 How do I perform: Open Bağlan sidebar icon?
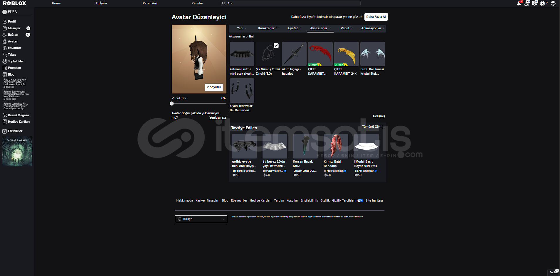[x=5, y=35]
